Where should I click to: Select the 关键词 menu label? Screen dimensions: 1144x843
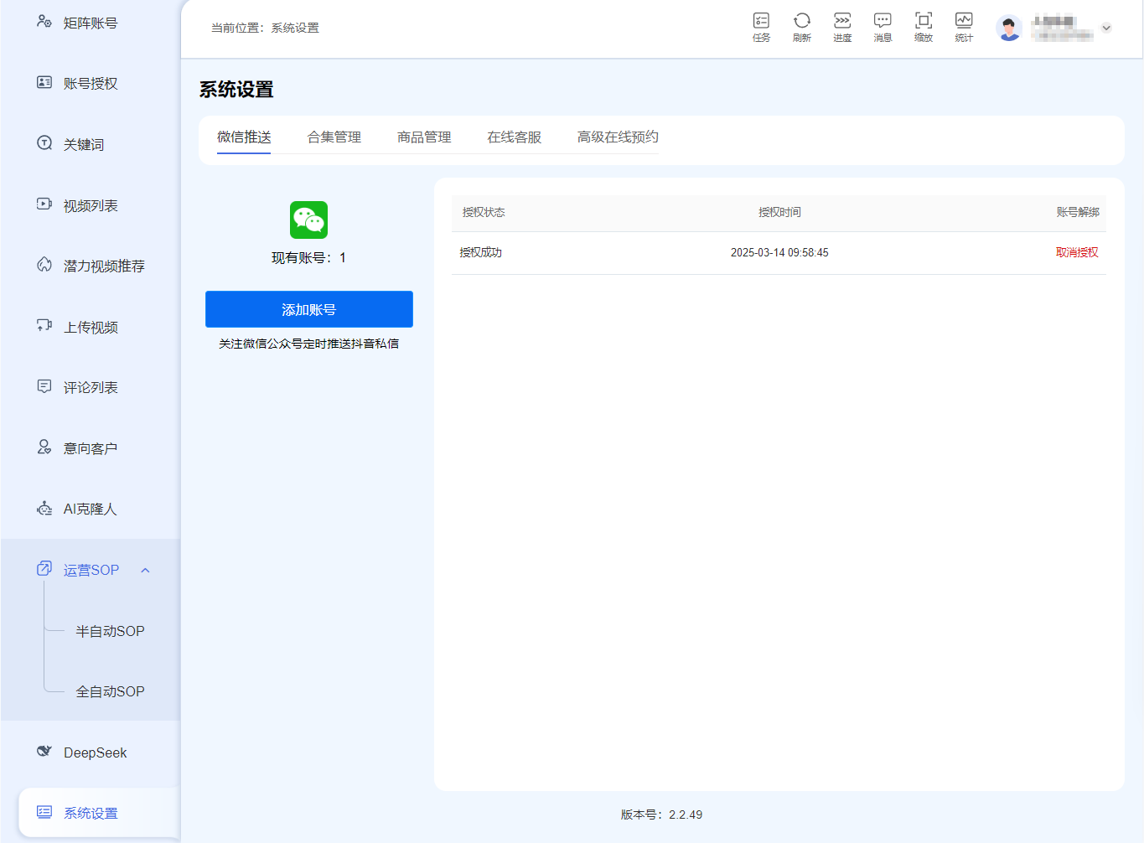(84, 144)
